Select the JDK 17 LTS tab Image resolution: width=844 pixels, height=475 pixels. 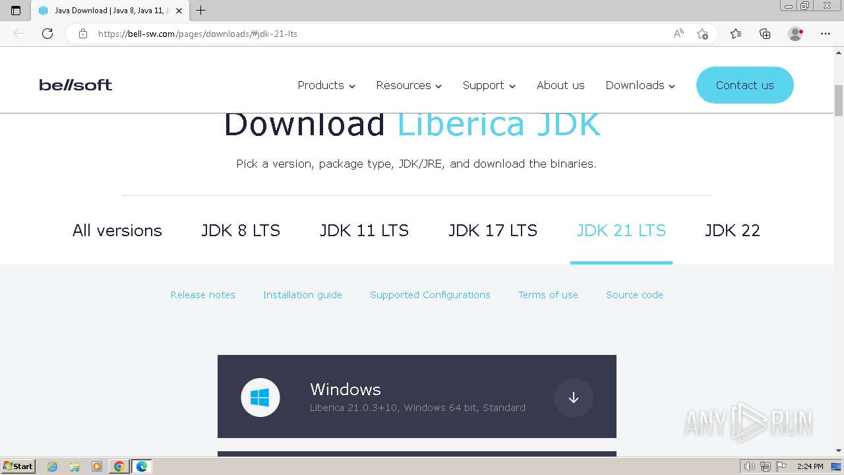point(493,230)
